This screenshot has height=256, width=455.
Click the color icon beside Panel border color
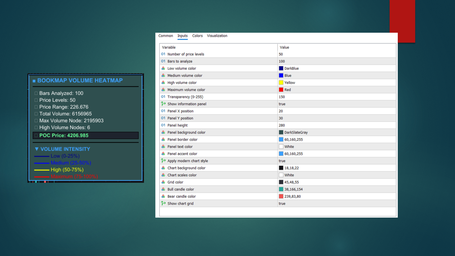pos(163,139)
